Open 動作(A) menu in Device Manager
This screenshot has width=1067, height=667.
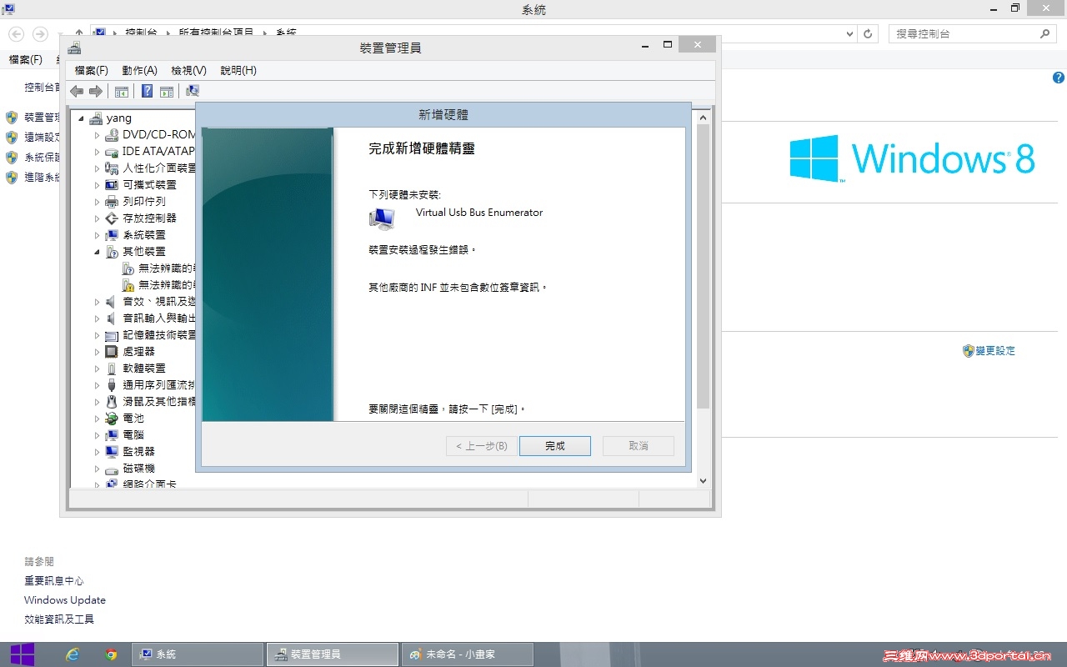(139, 71)
